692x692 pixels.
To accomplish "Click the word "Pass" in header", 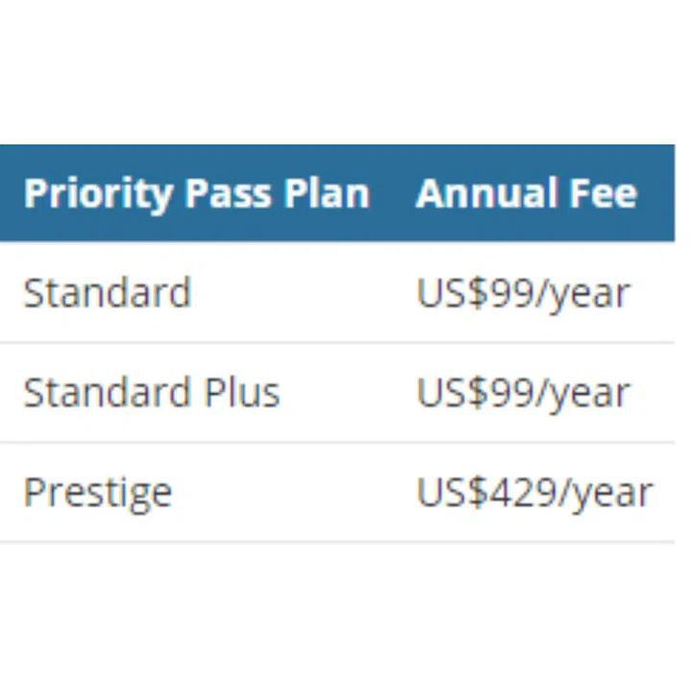I will click(x=228, y=194).
